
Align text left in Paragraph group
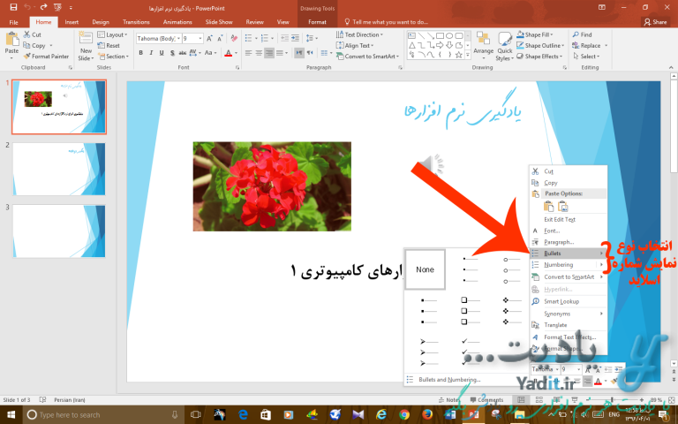248,53
